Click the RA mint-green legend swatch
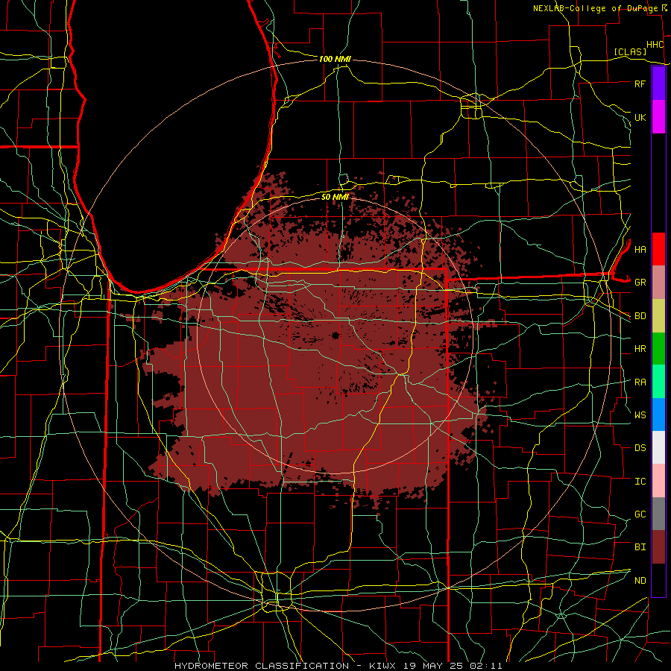This screenshot has height=671, width=671. coord(658,382)
